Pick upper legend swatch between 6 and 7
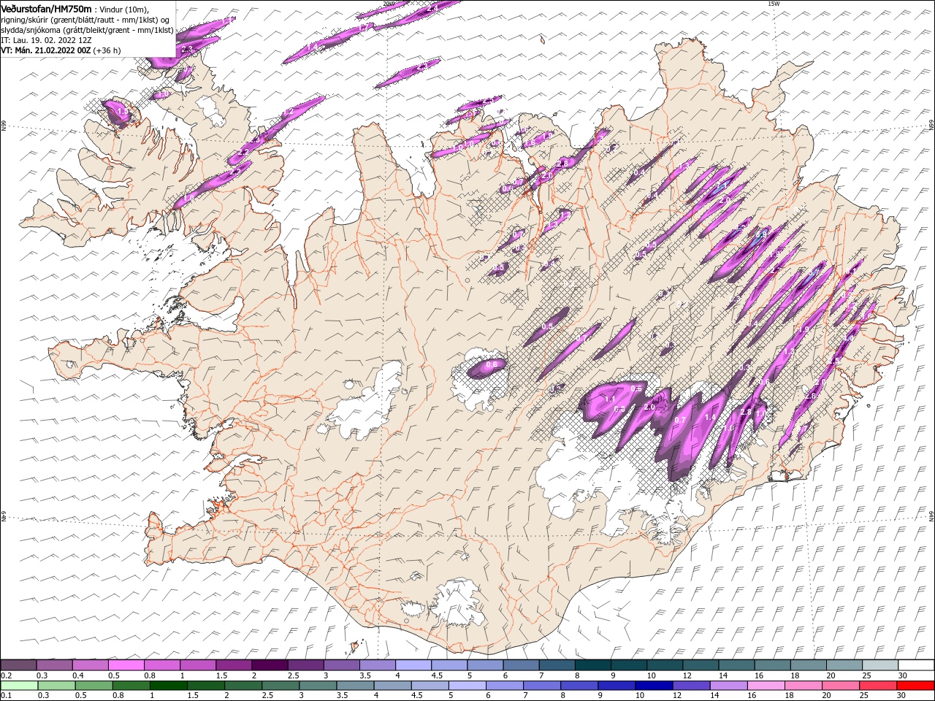The width and height of the screenshot is (935, 701). point(522,664)
